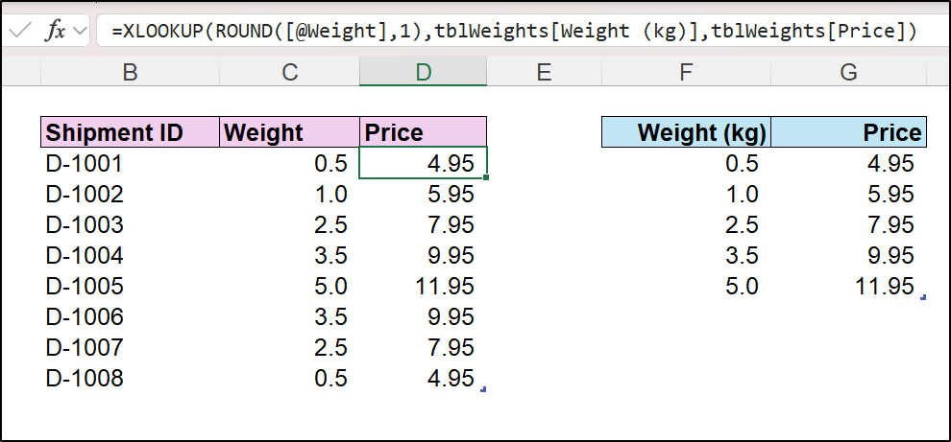
Task: Click the tblWeights resize handle beside 11.95
Action: pyautogui.click(x=923, y=297)
